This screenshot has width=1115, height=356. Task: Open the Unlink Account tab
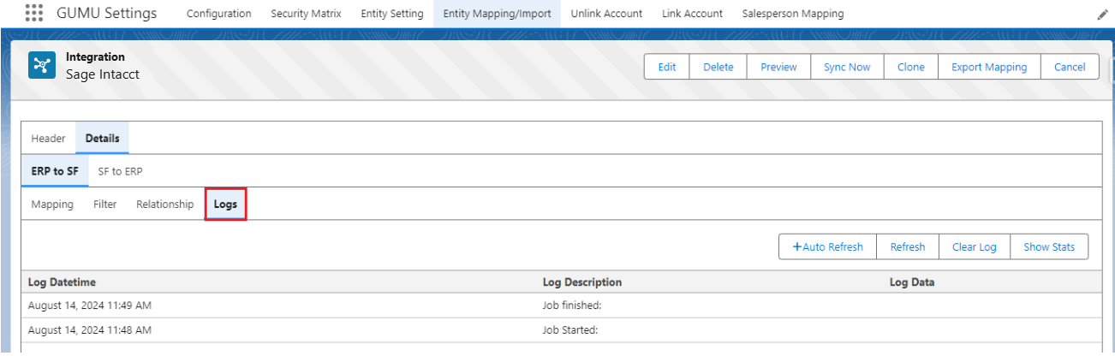pos(605,14)
